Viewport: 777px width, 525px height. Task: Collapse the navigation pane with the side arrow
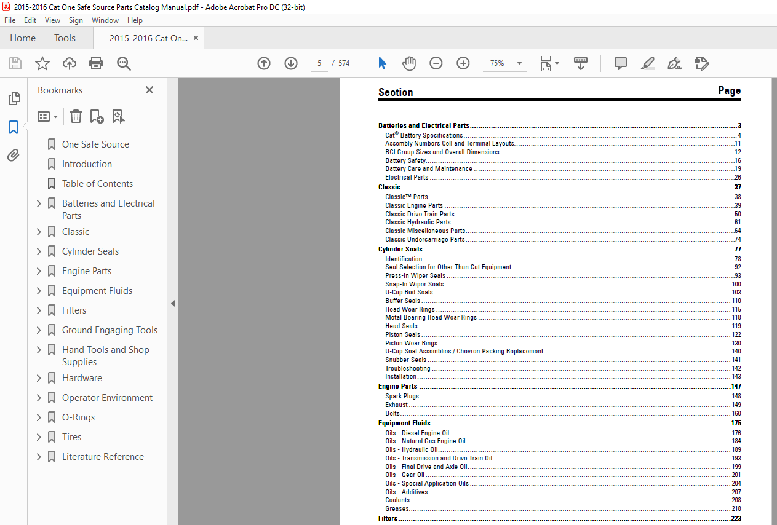tap(173, 303)
